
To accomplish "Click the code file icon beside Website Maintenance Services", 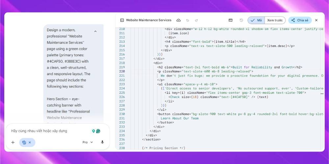I will 122,20.
